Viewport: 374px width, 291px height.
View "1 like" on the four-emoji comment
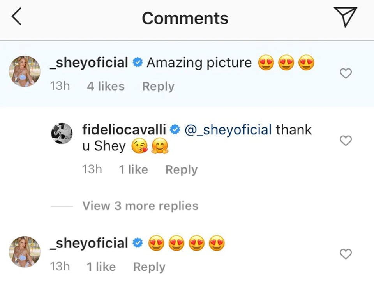pyautogui.click(x=101, y=267)
